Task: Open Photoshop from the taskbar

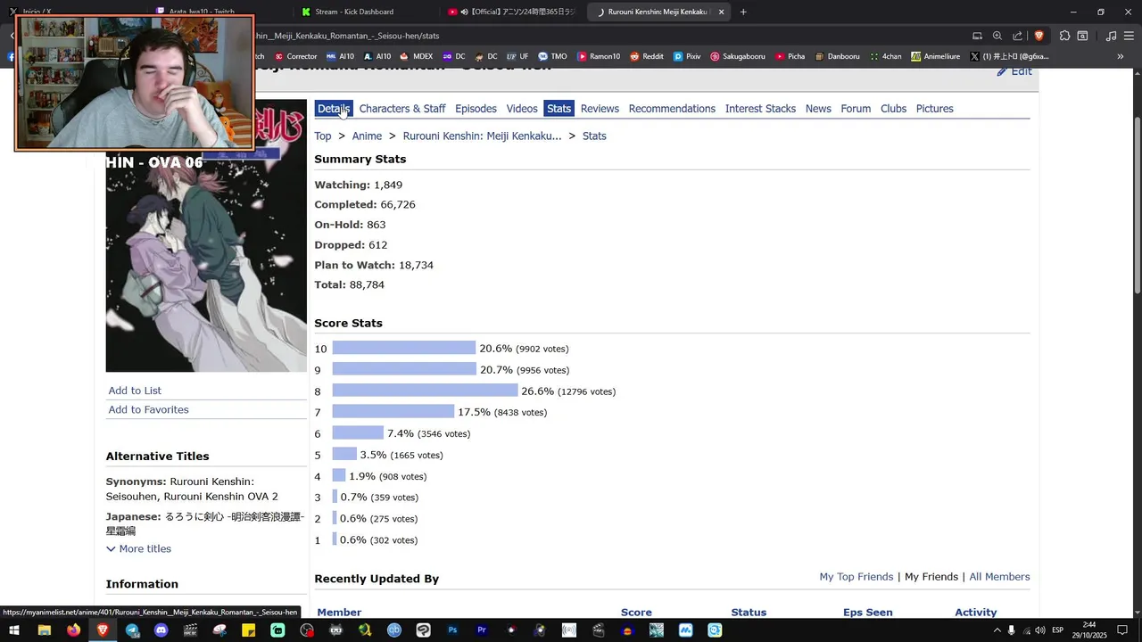Action: pyautogui.click(x=452, y=630)
